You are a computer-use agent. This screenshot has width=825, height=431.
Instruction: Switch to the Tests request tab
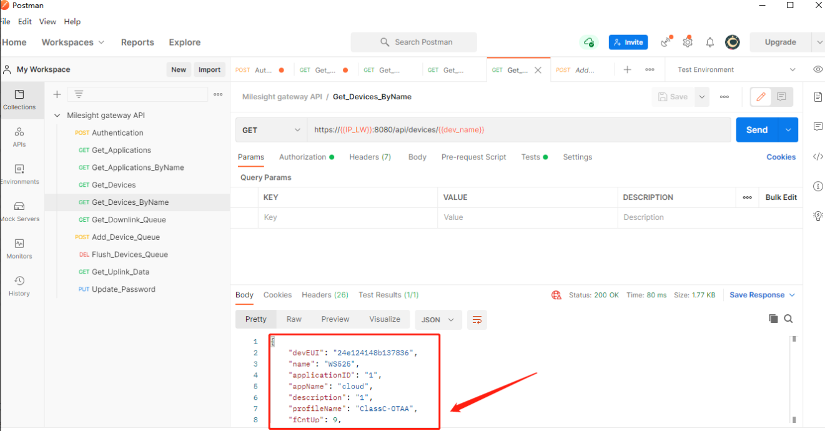click(535, 157)
